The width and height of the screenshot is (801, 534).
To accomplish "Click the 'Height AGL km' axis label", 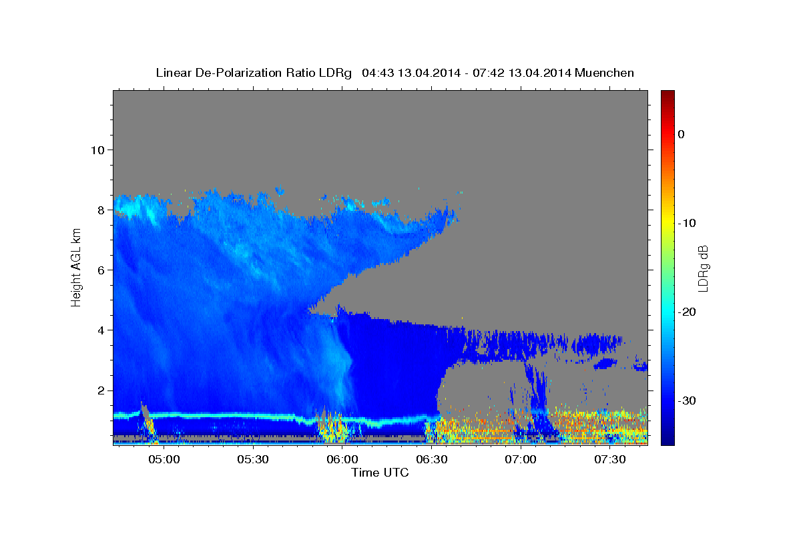I will pyautogui.click(x=76, y=267).
